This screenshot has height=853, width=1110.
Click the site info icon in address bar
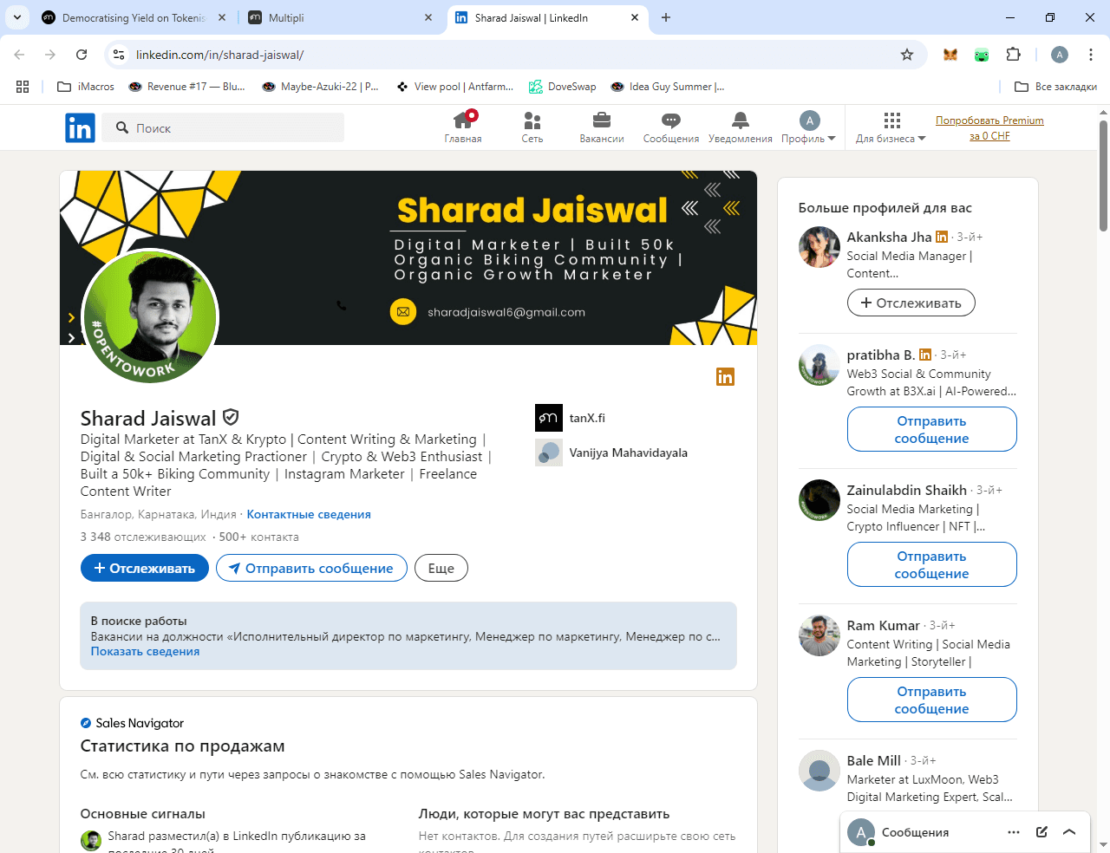coord(119,55)
